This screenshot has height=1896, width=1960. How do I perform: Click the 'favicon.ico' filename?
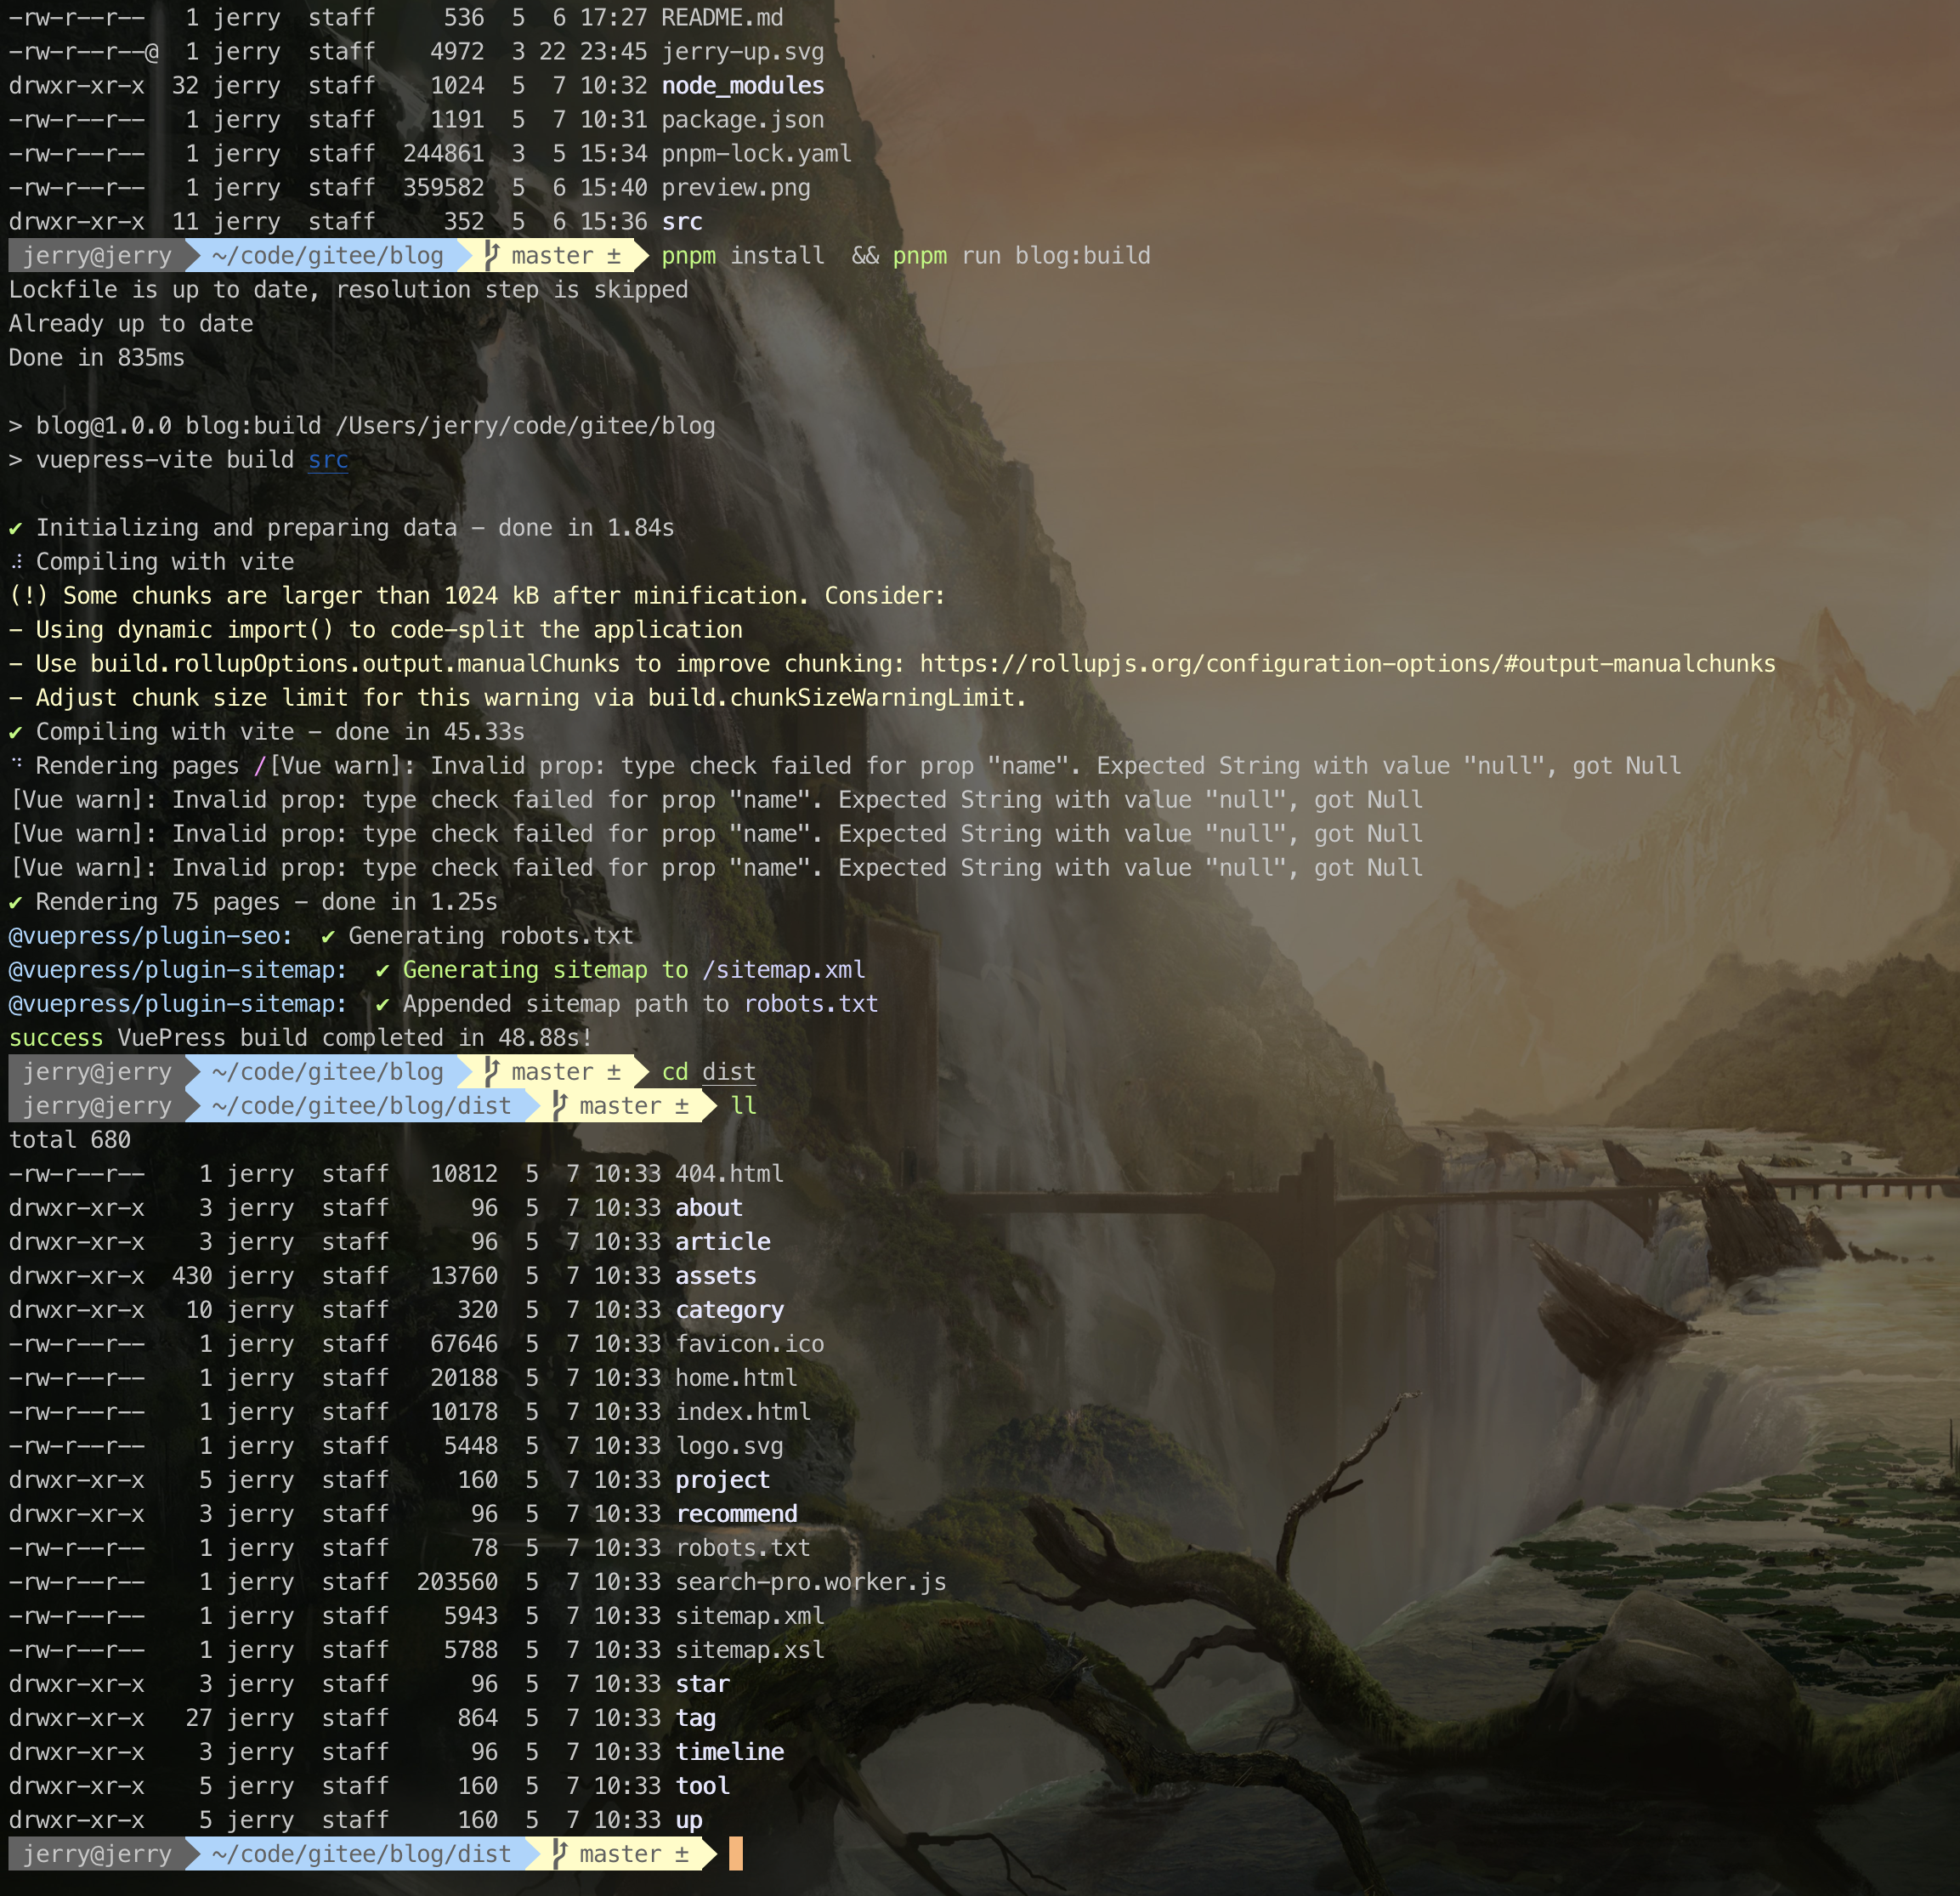pos(750,1343)
